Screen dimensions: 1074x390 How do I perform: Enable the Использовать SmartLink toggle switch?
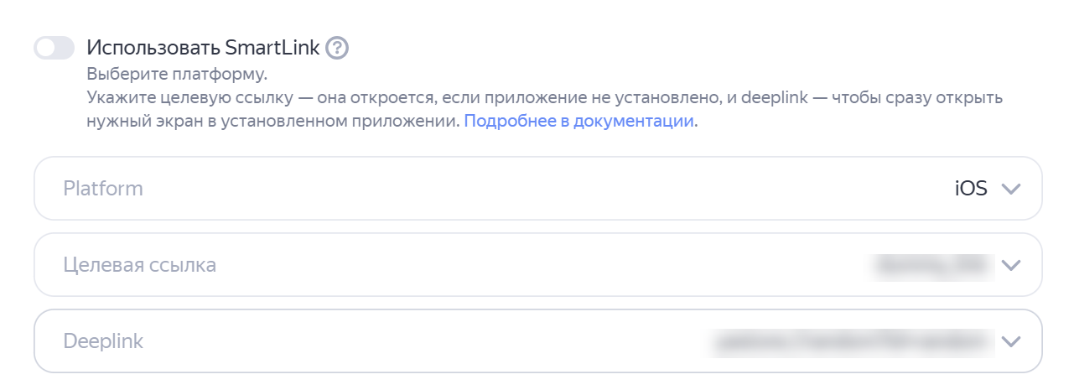pyautogui.click(x=54, y=48)
